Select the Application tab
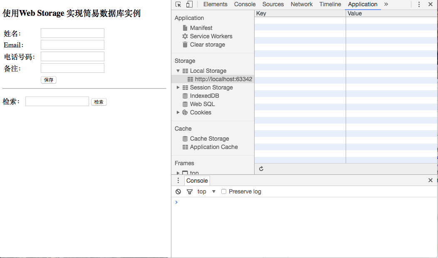Viewport: 438px width, 258px height. [363, 4]
